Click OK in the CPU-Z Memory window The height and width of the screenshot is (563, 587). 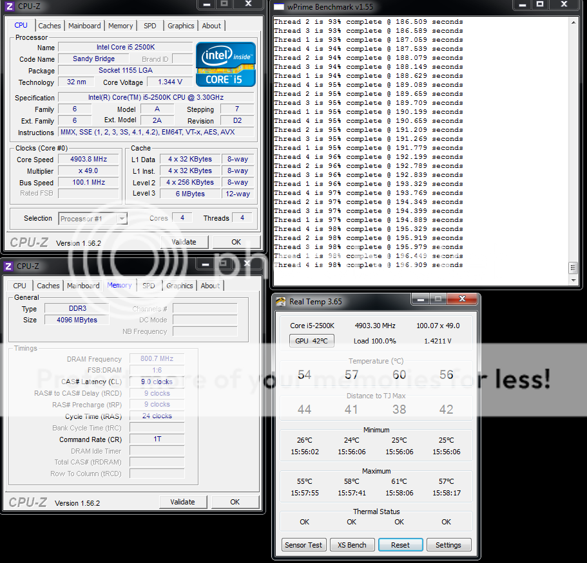click(x=235, y=502)
